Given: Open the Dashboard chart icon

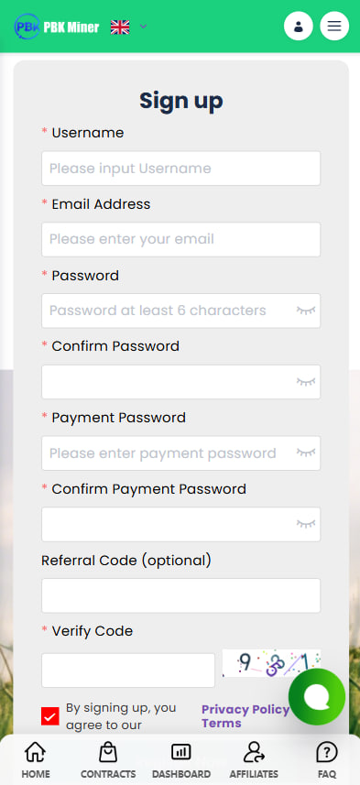Looking at the screenshot, I should (181, 752).
